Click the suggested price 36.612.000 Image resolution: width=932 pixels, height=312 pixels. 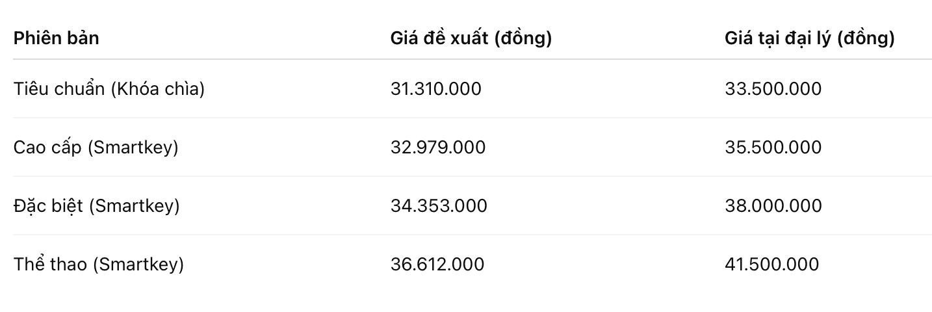pyautogui.click(x=437, y=264)
